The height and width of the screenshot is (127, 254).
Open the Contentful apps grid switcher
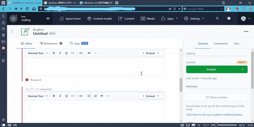(x=13, y=19)
